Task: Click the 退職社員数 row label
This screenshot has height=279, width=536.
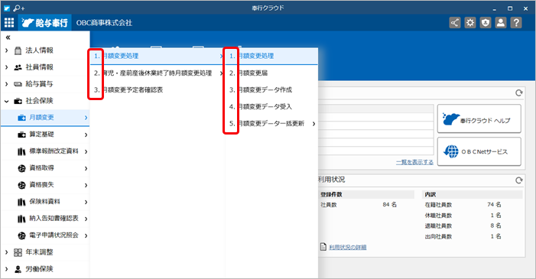Action: coord(438,226)
